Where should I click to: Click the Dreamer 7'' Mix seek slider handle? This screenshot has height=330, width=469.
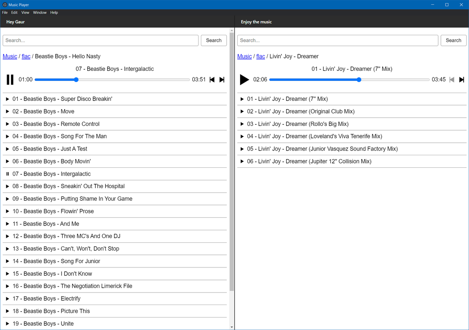359,80
